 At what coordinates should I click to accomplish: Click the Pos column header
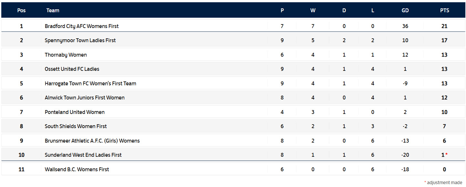click(21, 10)
